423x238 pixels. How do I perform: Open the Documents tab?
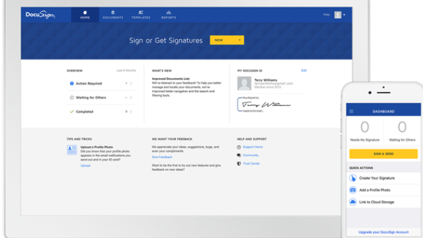[113, 15]
